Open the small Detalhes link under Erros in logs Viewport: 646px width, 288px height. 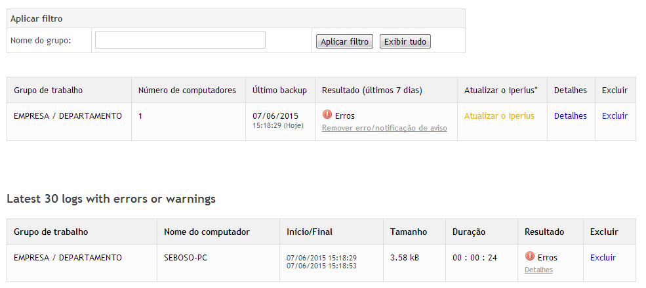tap(538, 270)
